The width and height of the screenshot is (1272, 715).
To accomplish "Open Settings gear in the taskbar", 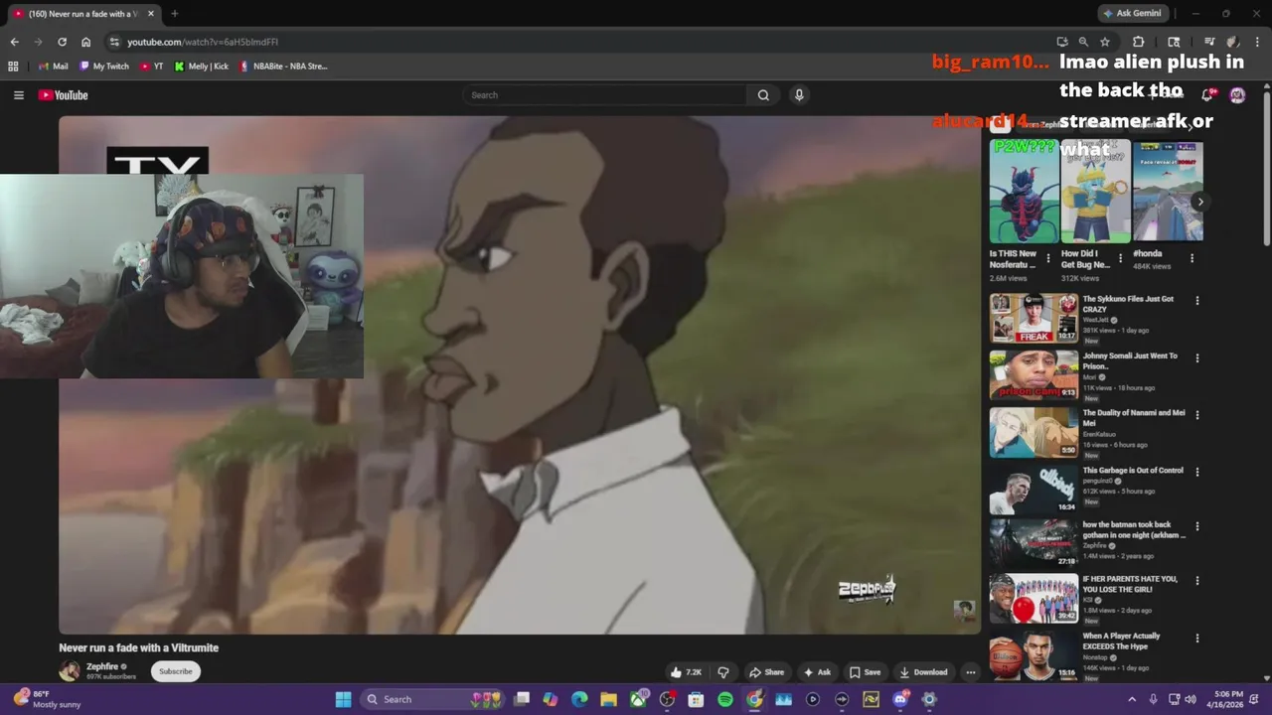I will (x=929, y=699).
